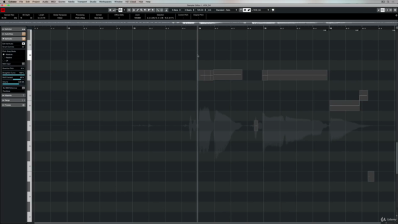Image resolution: width=398 pixels, height=224 pixels.
Task: Expand the AudioWarp section
Action: pos(3,34)
